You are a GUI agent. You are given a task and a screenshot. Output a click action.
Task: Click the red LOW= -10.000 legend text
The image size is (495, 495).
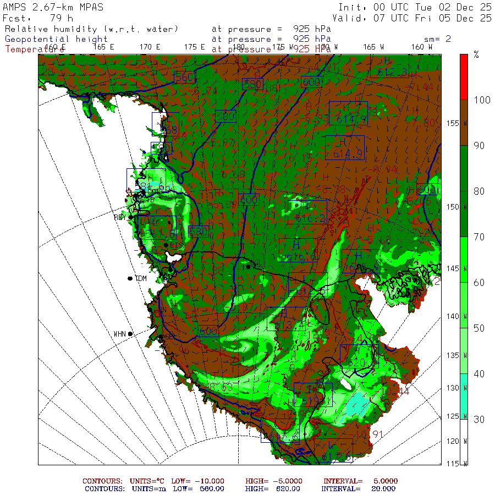coord(197,481)
